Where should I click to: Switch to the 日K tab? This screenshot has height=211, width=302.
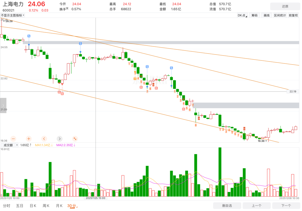click(33, 206)
